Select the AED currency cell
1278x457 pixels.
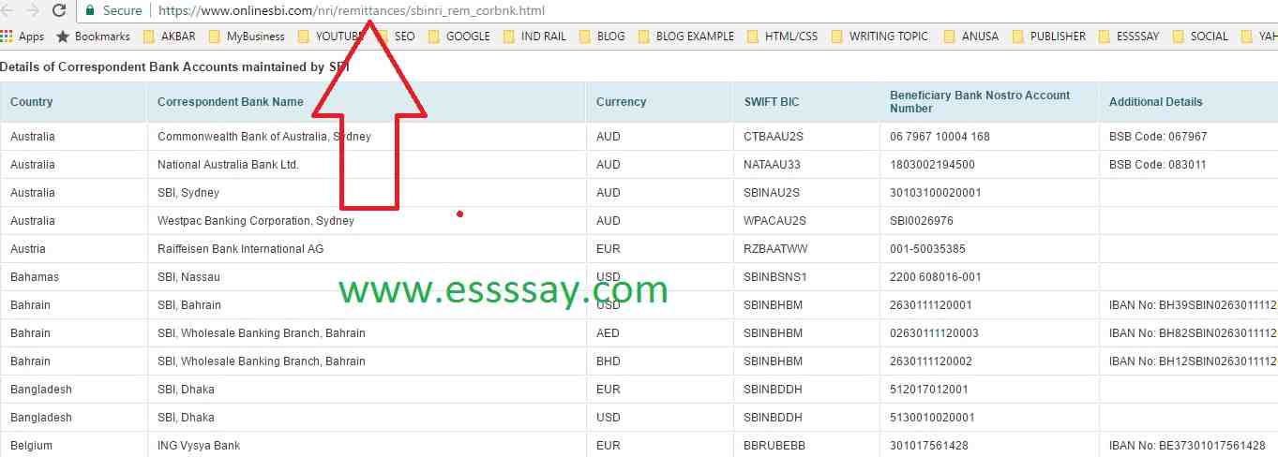(x=660, y=333)
